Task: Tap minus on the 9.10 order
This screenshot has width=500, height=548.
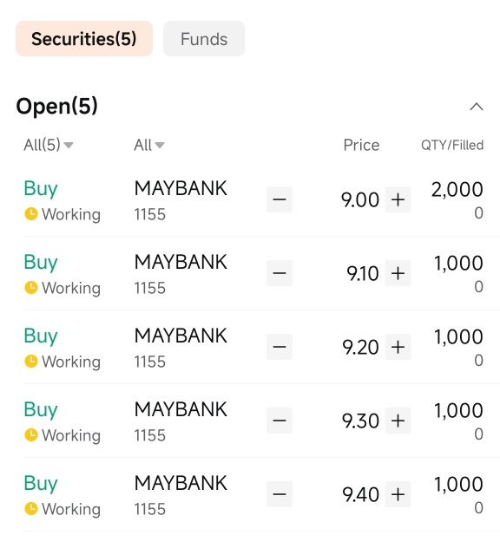Action: [280, 273]
